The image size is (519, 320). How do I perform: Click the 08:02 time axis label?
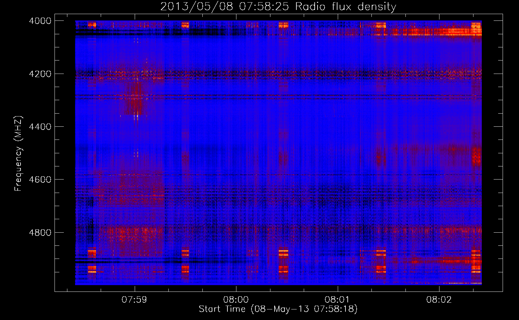[x=439, y=300]
